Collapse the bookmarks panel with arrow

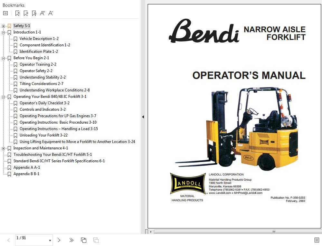click(x=143, y=117)
